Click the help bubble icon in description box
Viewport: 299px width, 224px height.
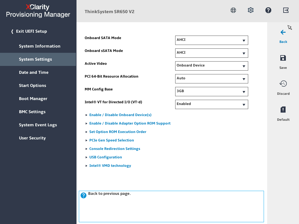click(x=83, y=195)
